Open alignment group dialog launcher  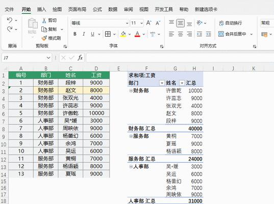tap(255, 46)
